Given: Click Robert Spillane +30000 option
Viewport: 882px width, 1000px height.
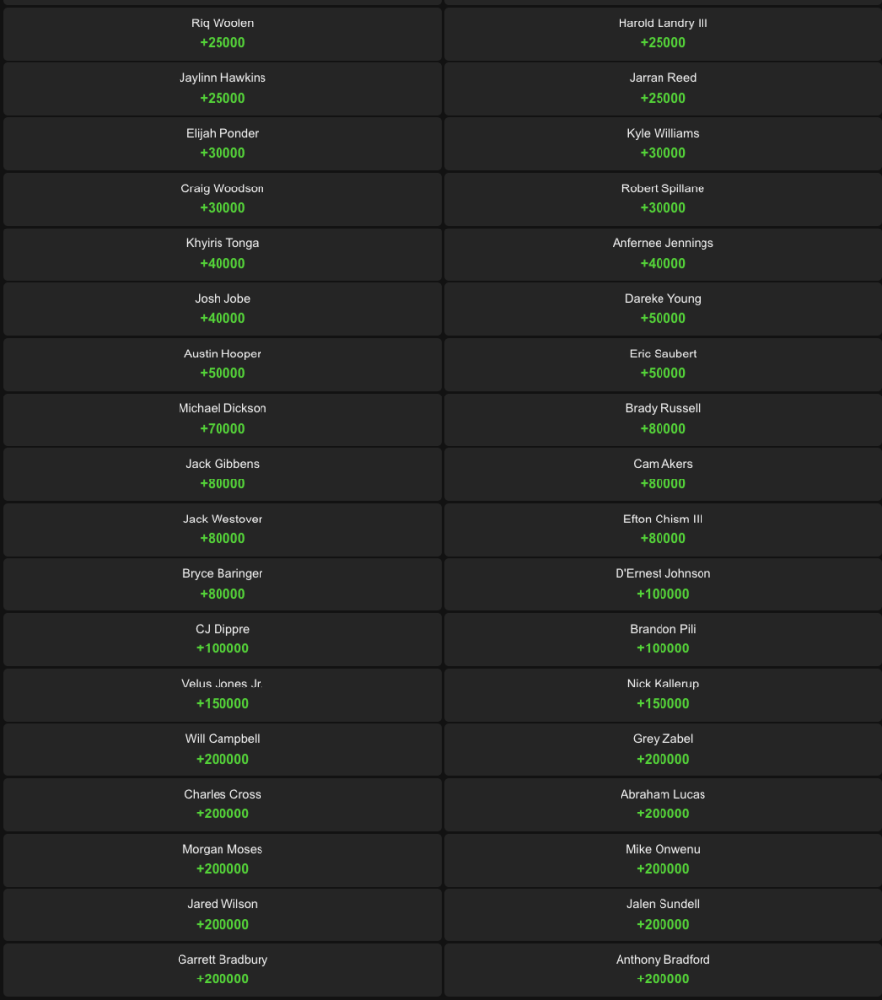Looking at the screenshot, I should pos(662,199).
